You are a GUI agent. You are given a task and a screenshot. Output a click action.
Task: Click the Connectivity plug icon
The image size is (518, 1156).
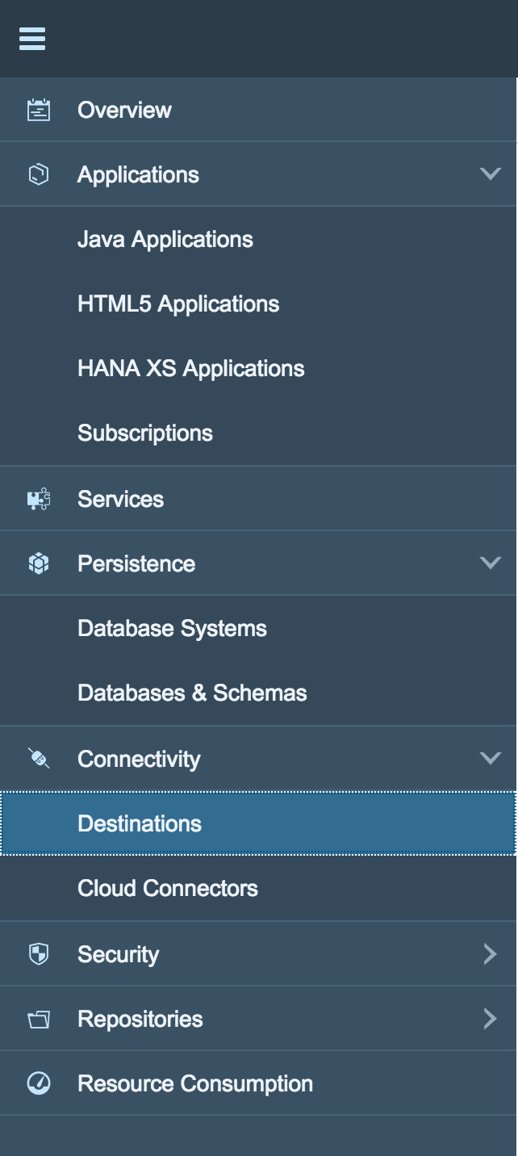coord(39,759)
